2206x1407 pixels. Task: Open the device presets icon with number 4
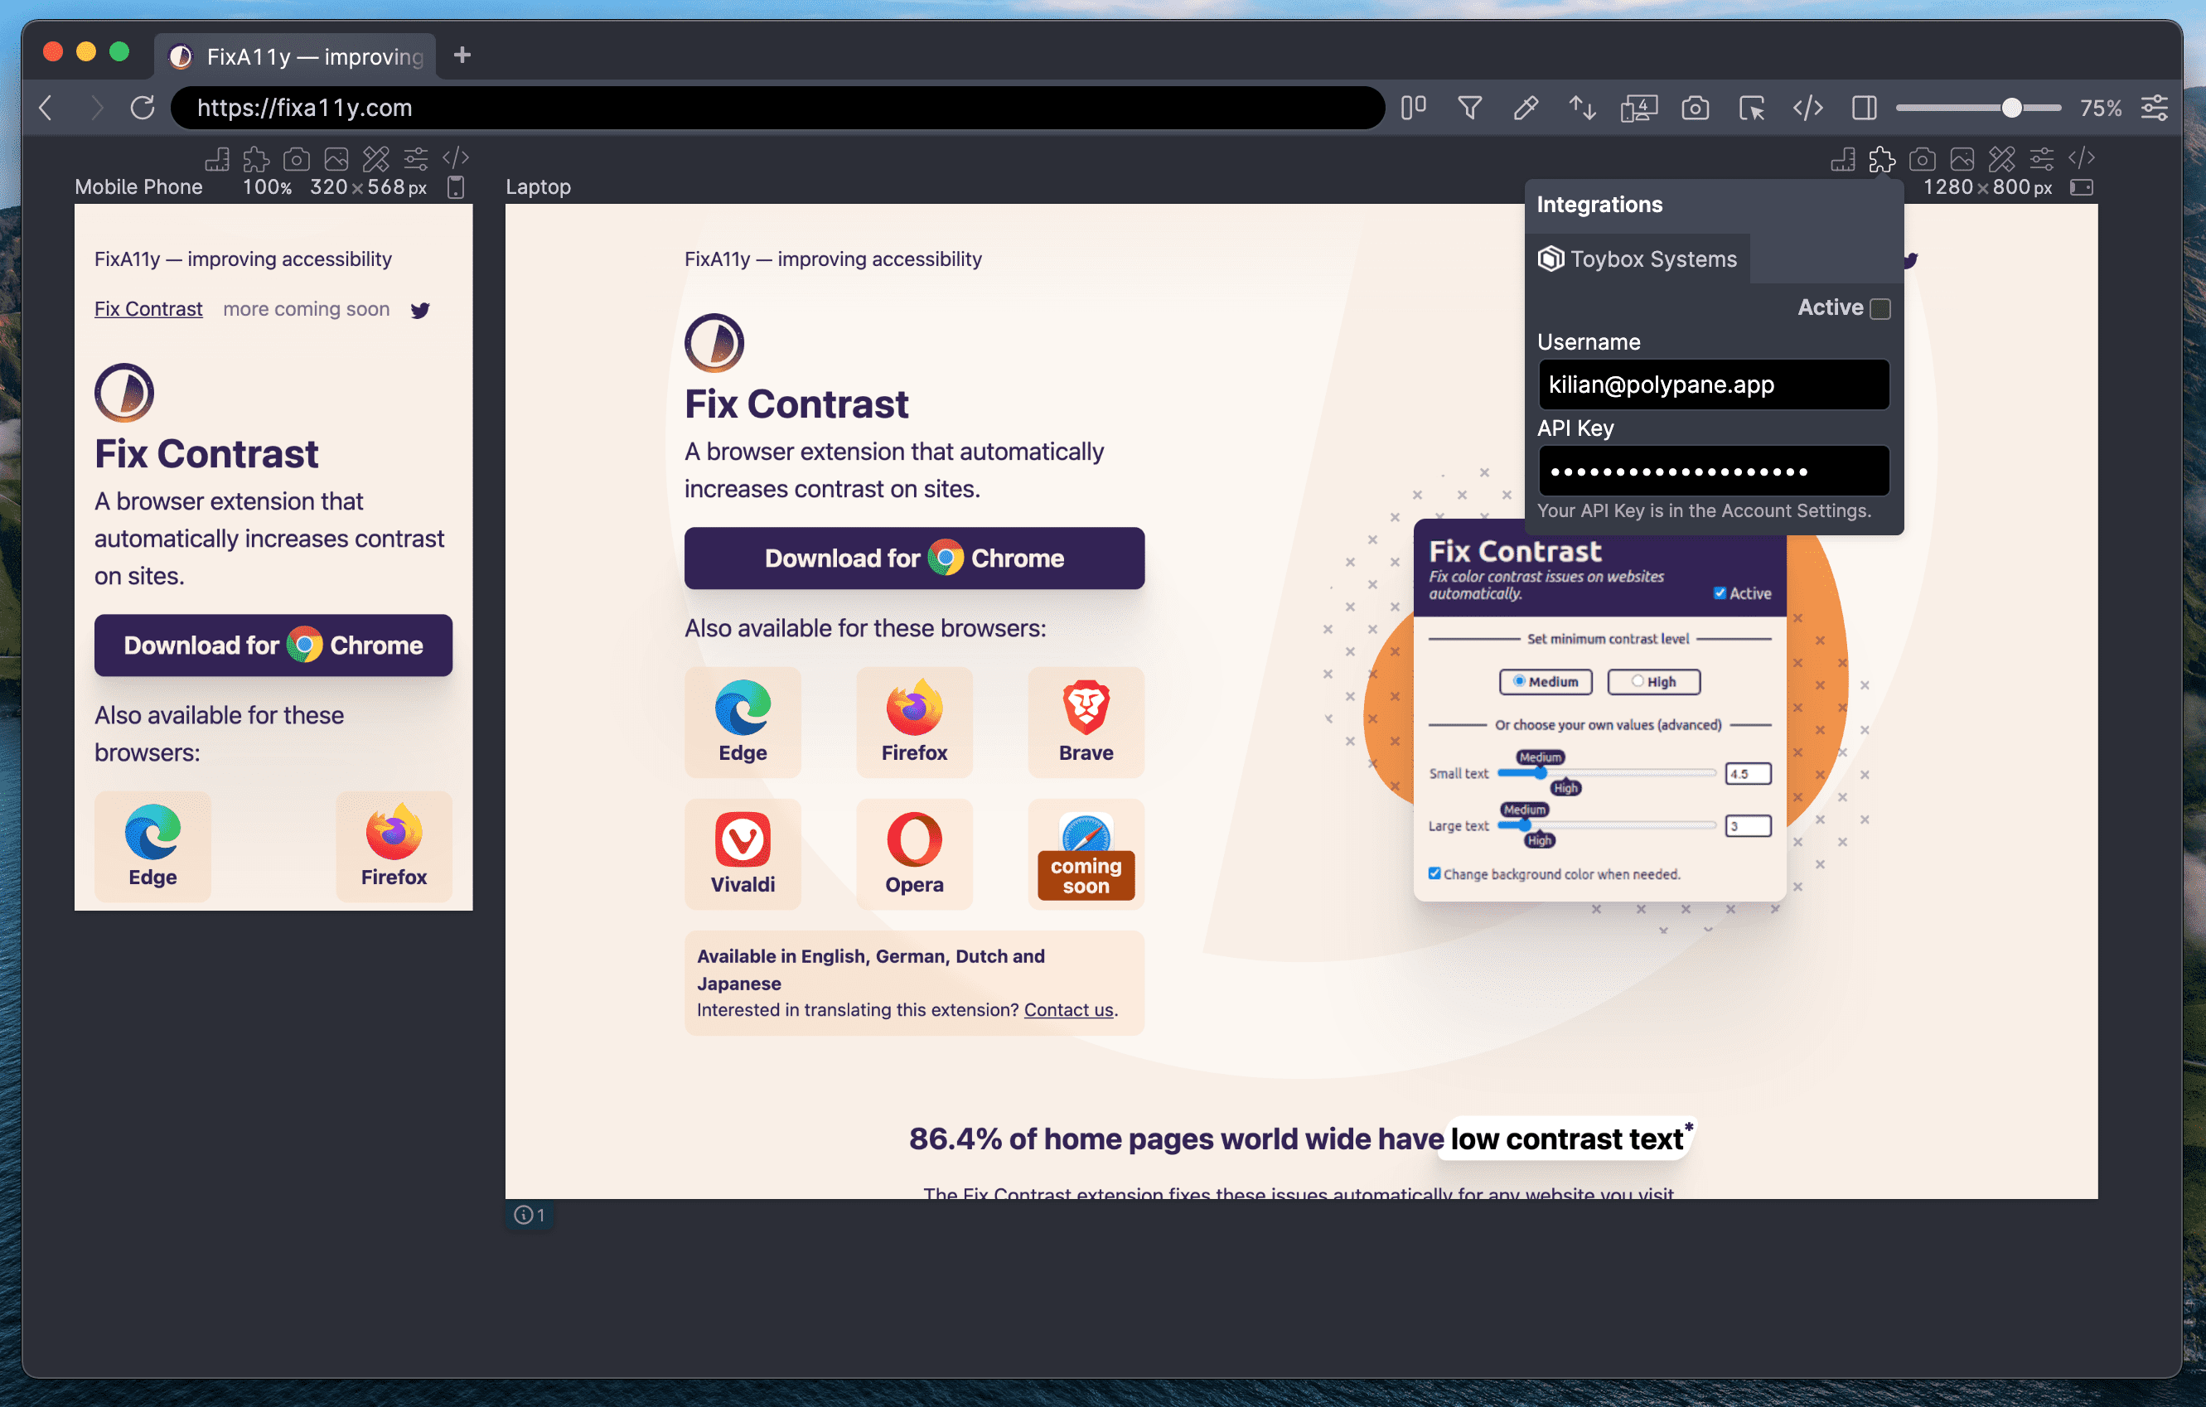[x=1638, y=108]
